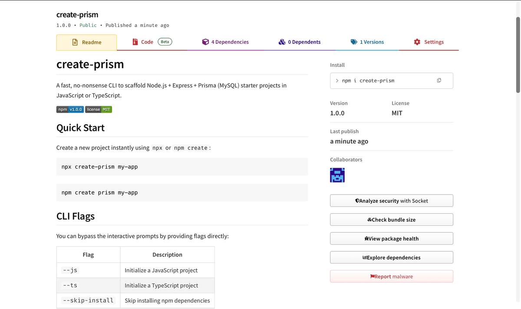Screen dimensions: 521x309
Task: Open the 4 Dependencies tab
Action: (225, 42)
